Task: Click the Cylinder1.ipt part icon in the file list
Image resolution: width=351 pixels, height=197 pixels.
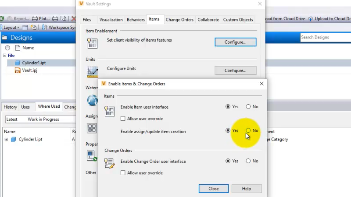Action: click(x=18, y=63)
